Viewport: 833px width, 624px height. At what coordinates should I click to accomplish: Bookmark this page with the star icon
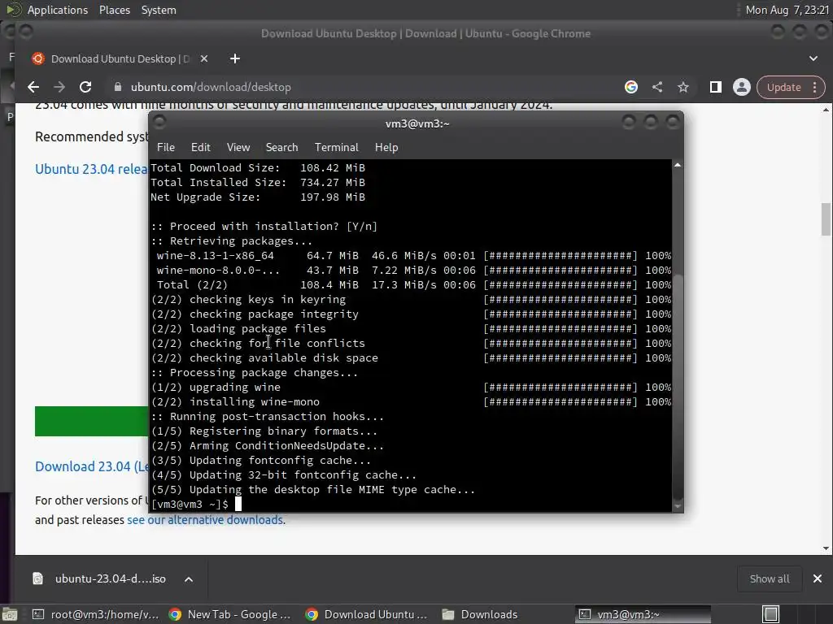683,87
